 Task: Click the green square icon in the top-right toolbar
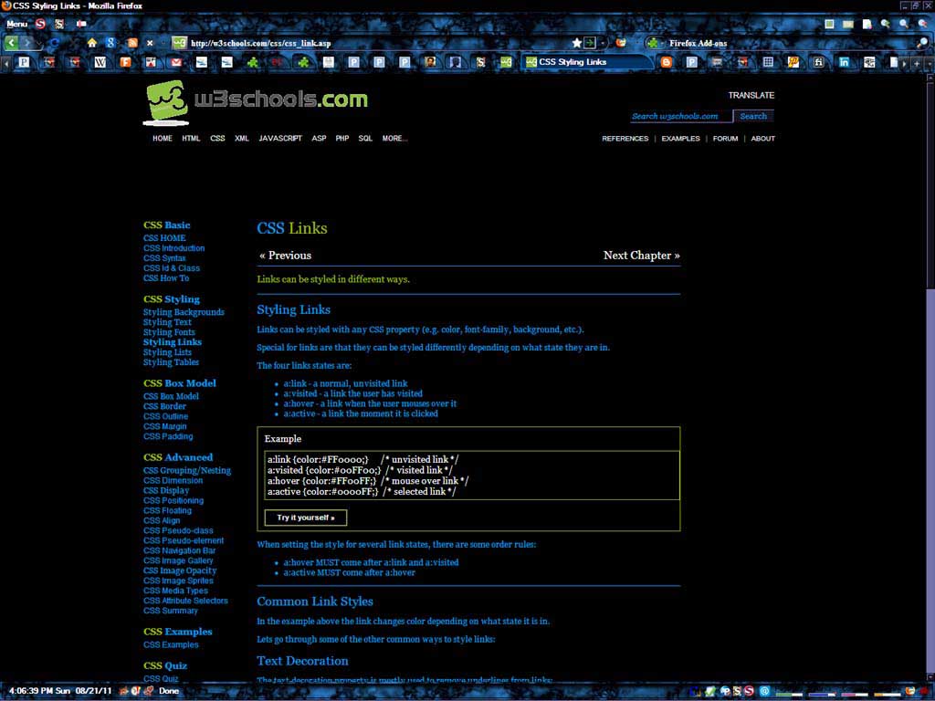[829, 24]
